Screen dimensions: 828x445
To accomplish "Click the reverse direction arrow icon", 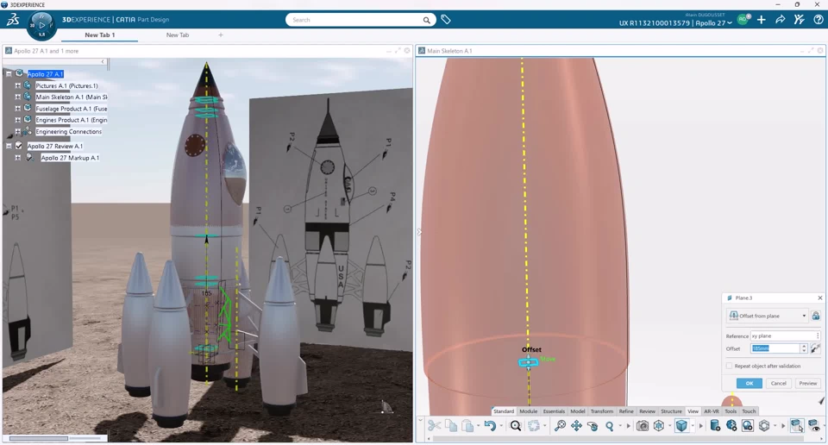I will click(x=815, y=348).
